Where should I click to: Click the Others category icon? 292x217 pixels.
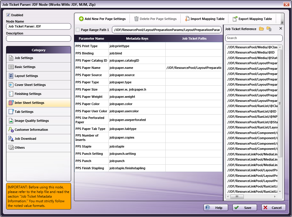click(x=11, y=148)
